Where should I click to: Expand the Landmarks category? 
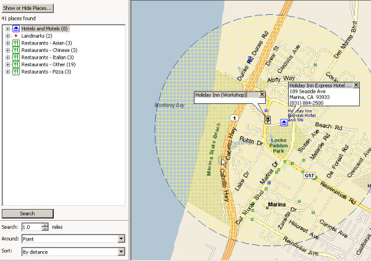(8, 36)
